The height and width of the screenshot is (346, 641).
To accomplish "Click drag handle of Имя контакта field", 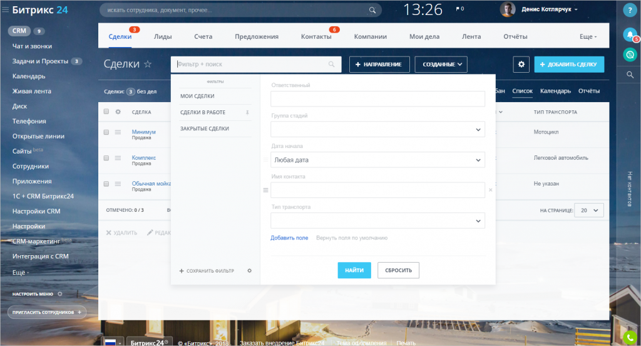I will coord(265,190).
